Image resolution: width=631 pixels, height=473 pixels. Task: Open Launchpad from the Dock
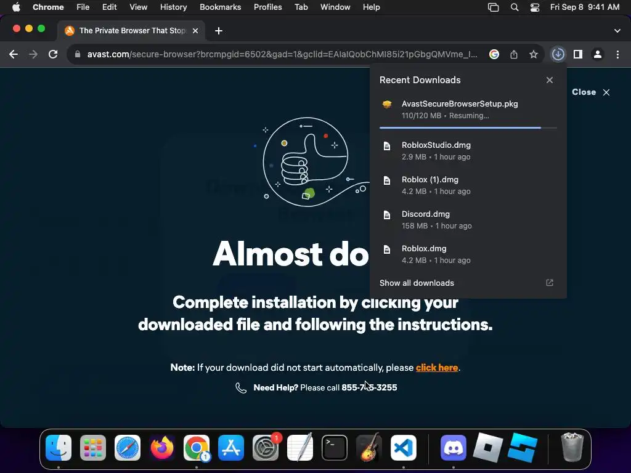click(x=93, y=448)
